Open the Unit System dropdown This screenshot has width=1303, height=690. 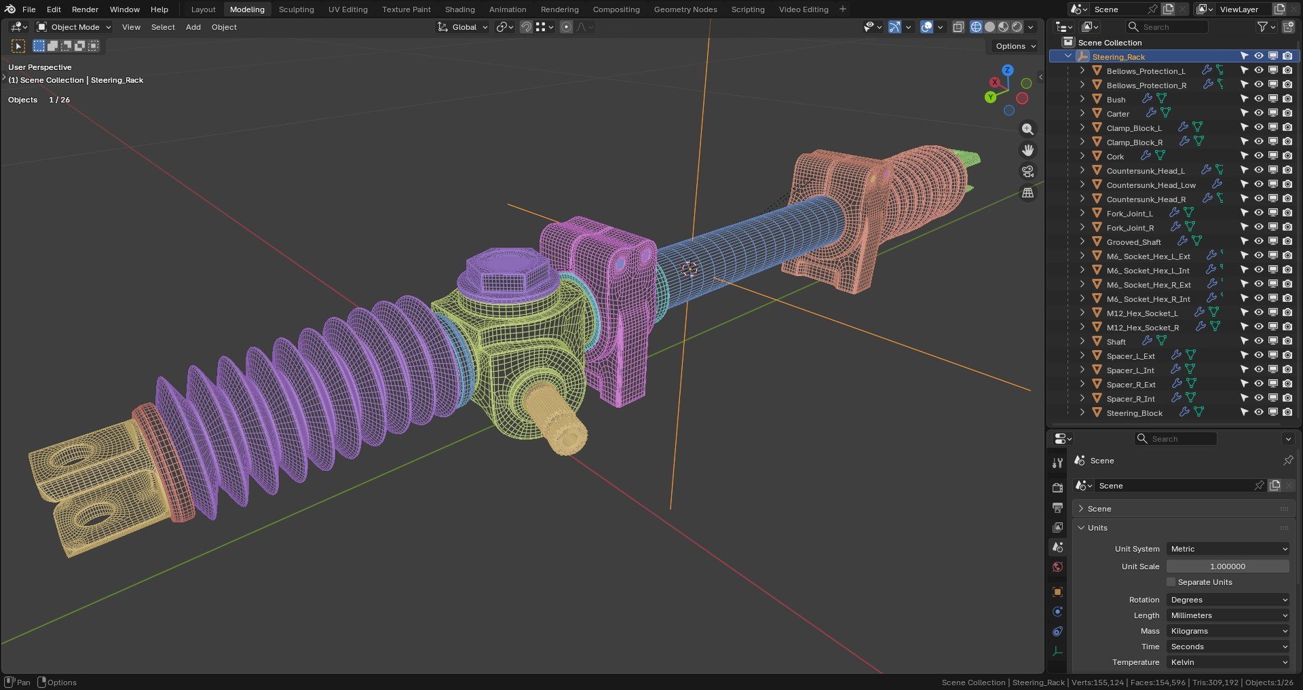click(1228, 549)
